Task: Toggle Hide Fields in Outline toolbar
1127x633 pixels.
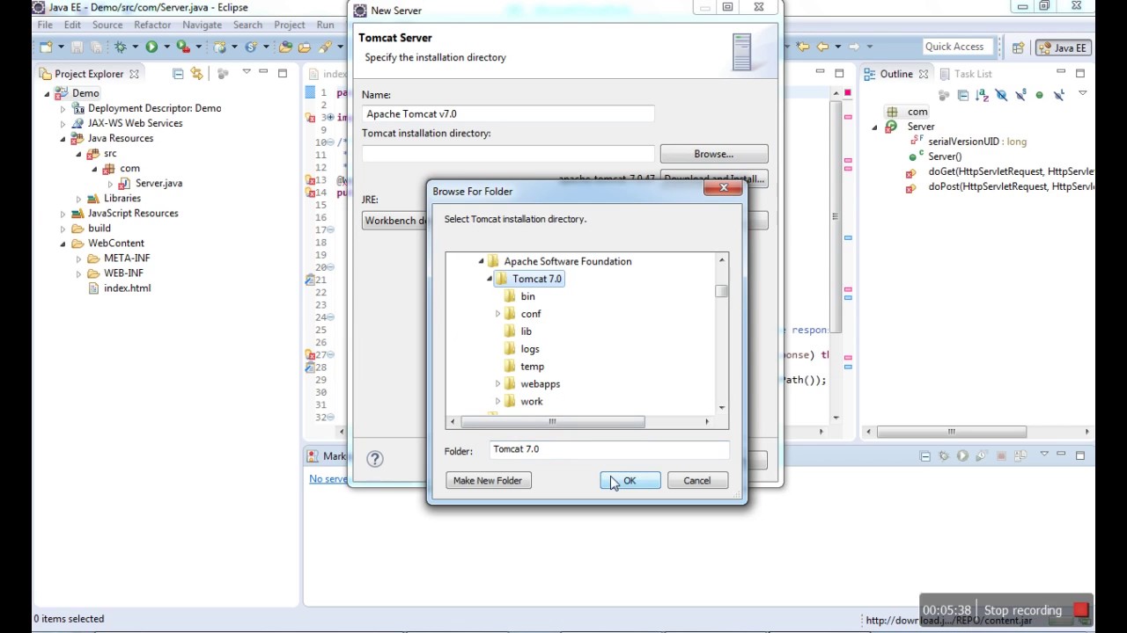Action: (1002, 95)
